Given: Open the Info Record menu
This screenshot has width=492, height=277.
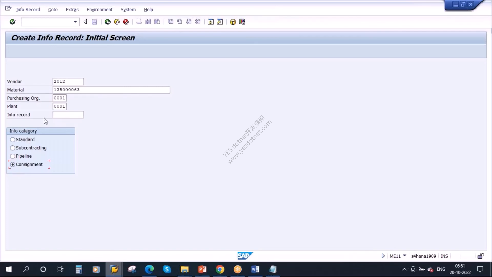Looking at the screenshot, I should pos(28,9).
